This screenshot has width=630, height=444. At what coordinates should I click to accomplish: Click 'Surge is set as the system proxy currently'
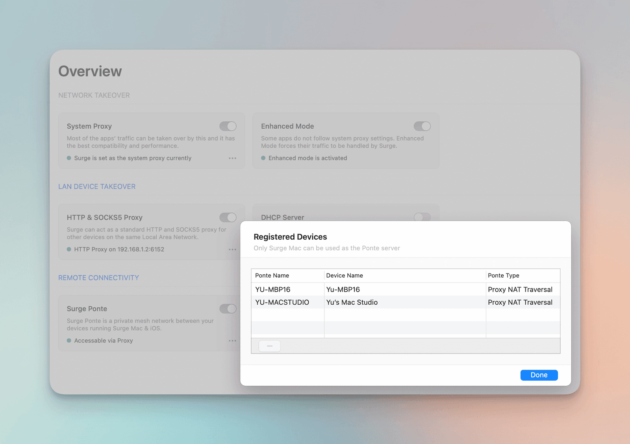(133, 158)
